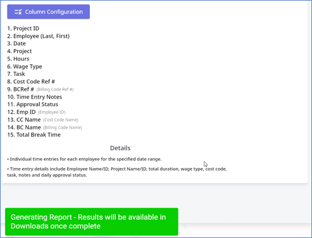Select the Time Entry Notes entry
Screen dimensions: 312x238
(x=35, y=97)
